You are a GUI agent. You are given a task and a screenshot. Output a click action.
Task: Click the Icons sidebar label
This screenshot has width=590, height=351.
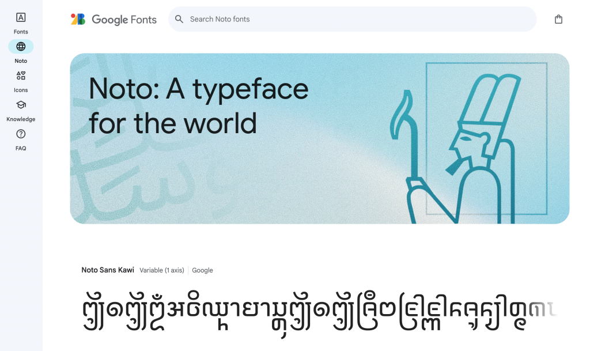point(21,90)
